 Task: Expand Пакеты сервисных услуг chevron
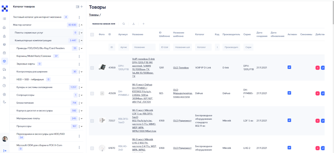click(82, 33)
